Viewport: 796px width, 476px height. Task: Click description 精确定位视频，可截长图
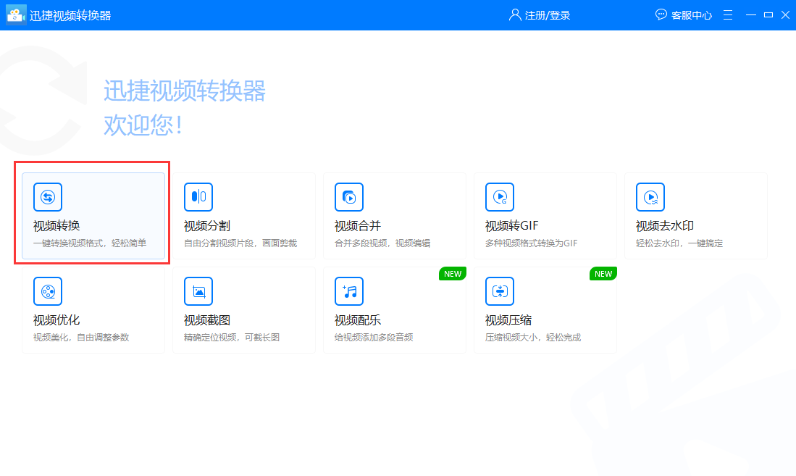(232, 338)
